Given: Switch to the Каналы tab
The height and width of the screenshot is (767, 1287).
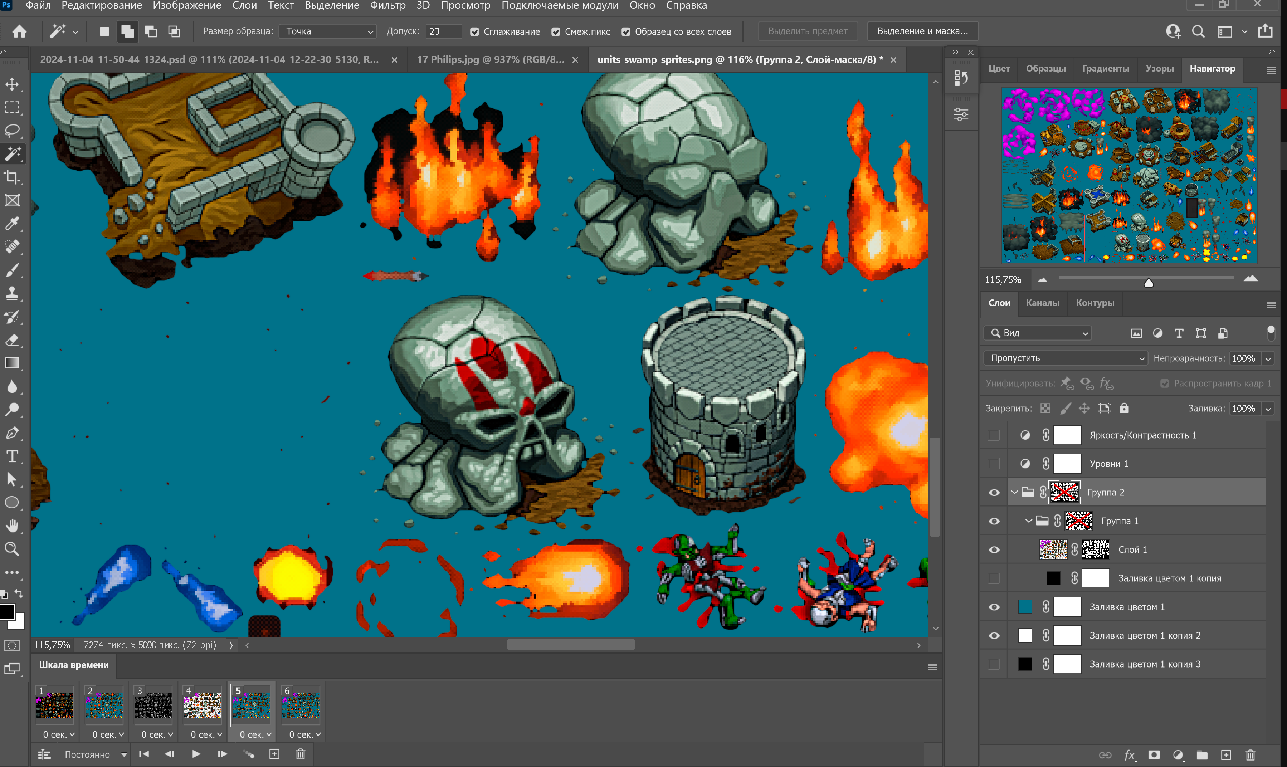Looking at the screenshot, I should (x=1042, y=303).
